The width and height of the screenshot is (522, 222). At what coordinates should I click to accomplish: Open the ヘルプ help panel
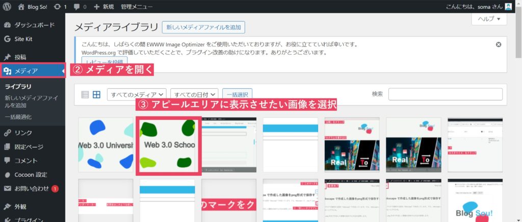[x=489, y=20]
